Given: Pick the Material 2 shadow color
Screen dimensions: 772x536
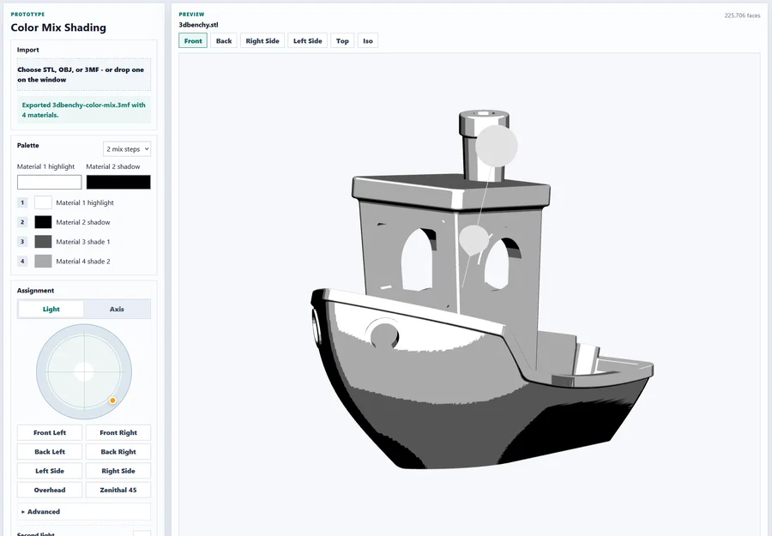Looking at the screenshot, I should [x=118, y=182].
